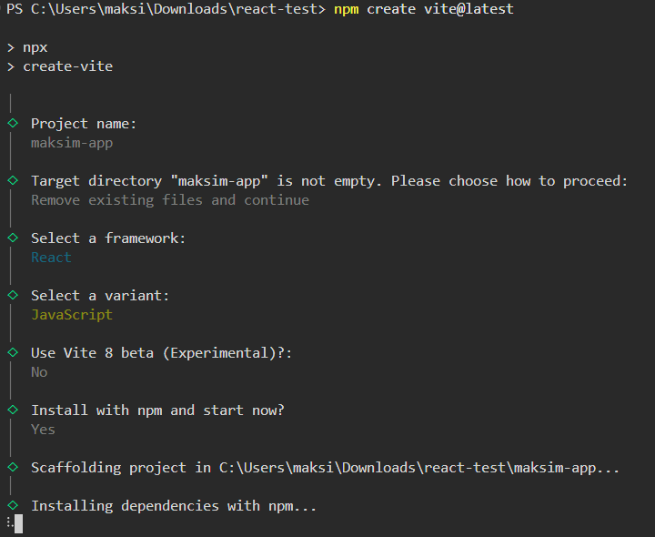Click the blinking terminal cursor block
655x537 pixels.
click(x=18, y=523)
